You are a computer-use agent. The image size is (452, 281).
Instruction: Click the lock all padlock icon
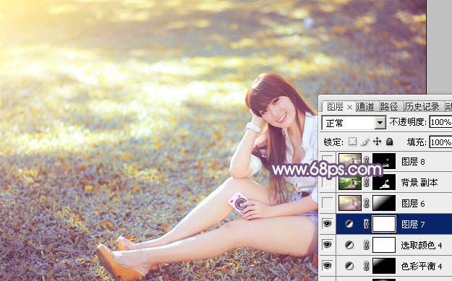click(x=390, y=142)
